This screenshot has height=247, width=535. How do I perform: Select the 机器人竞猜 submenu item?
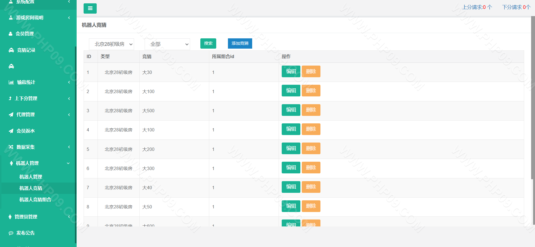[x=31, y=188]
